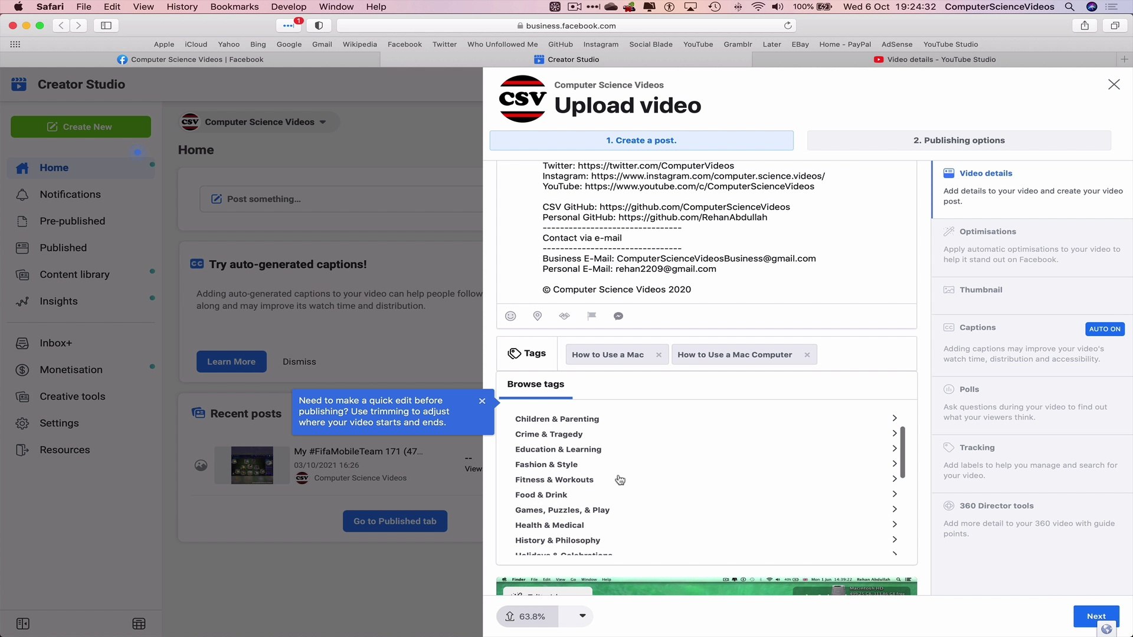The width and height of the screenshot is (1133, 637).
Task: Open the emoji picker in the post composer
Action: [510, 316]
